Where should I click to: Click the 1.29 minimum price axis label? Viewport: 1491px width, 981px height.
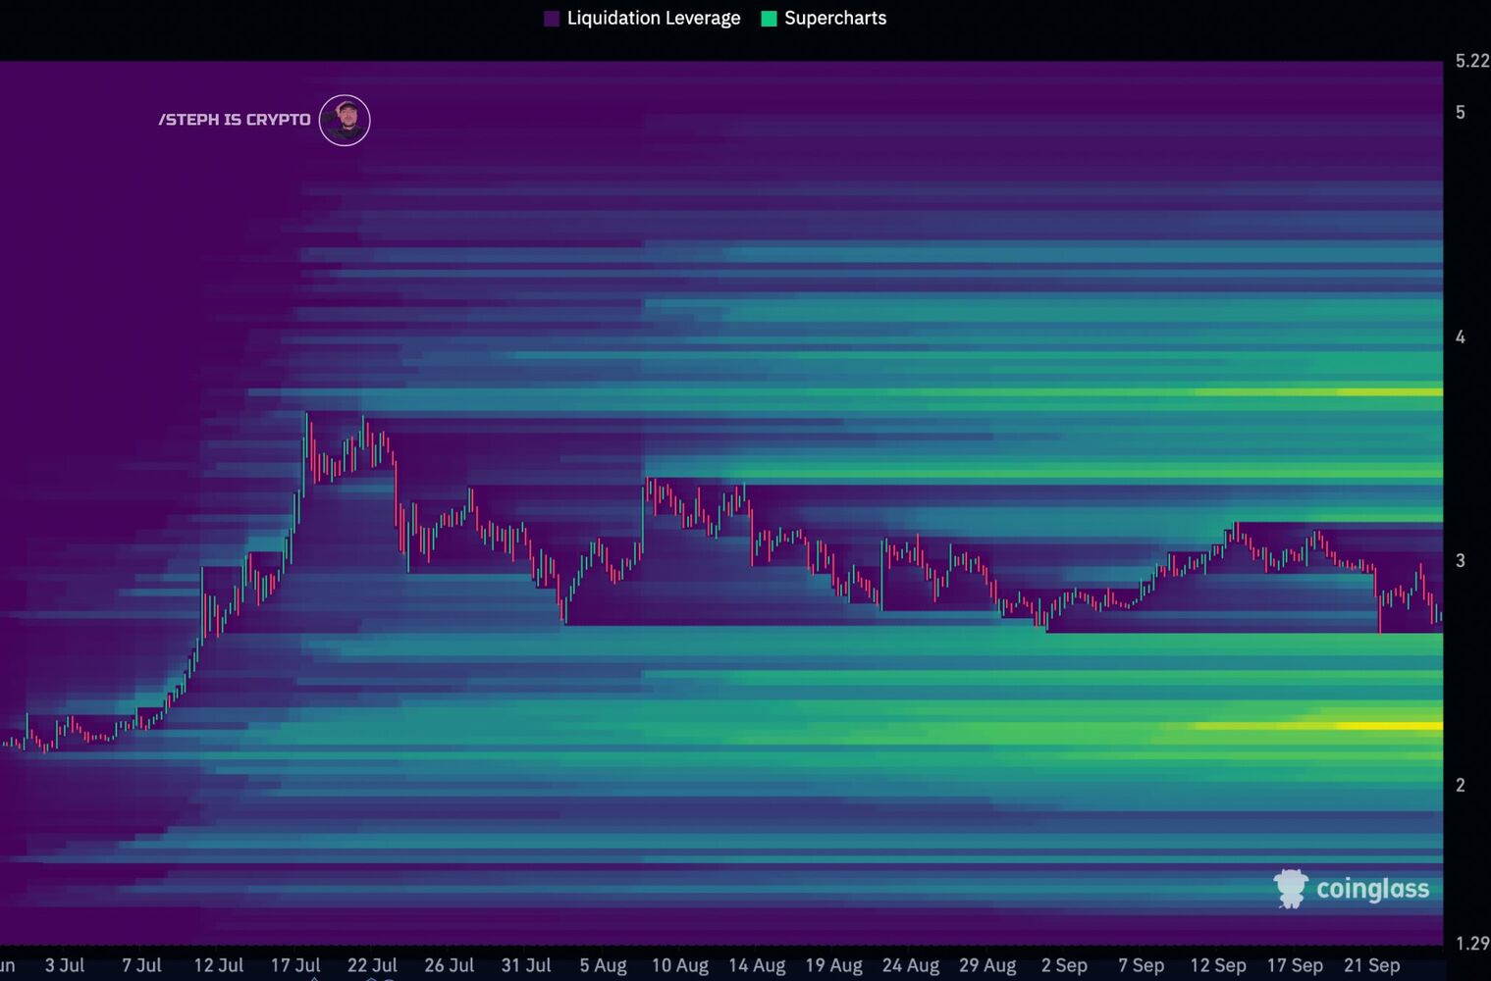pos(1471,944)
